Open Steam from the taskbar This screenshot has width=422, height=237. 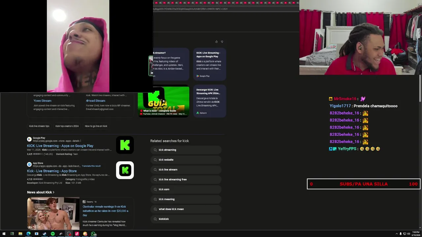pos(45,234)
